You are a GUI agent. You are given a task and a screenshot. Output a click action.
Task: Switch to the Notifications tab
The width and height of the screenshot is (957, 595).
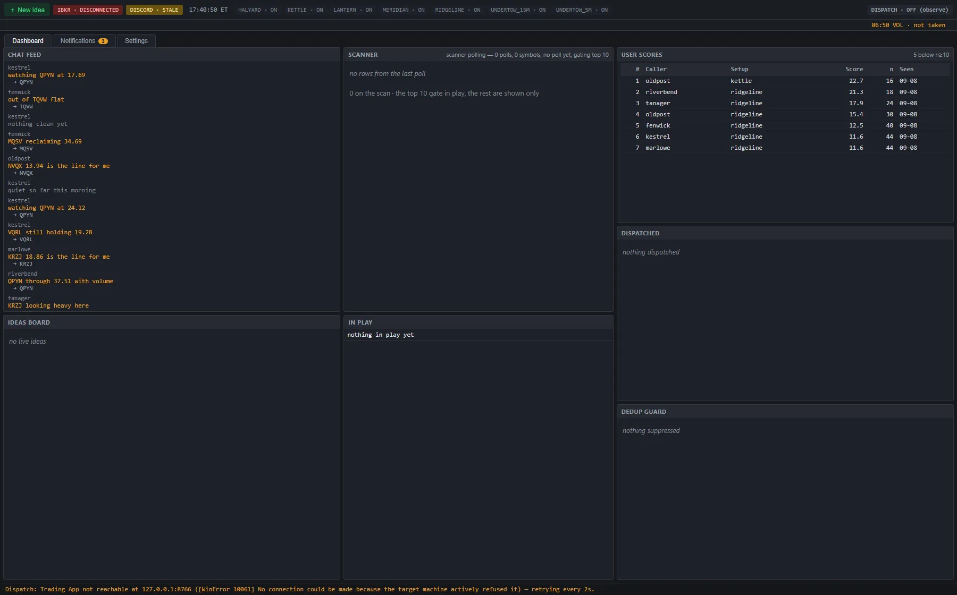[x=84, y=41]
